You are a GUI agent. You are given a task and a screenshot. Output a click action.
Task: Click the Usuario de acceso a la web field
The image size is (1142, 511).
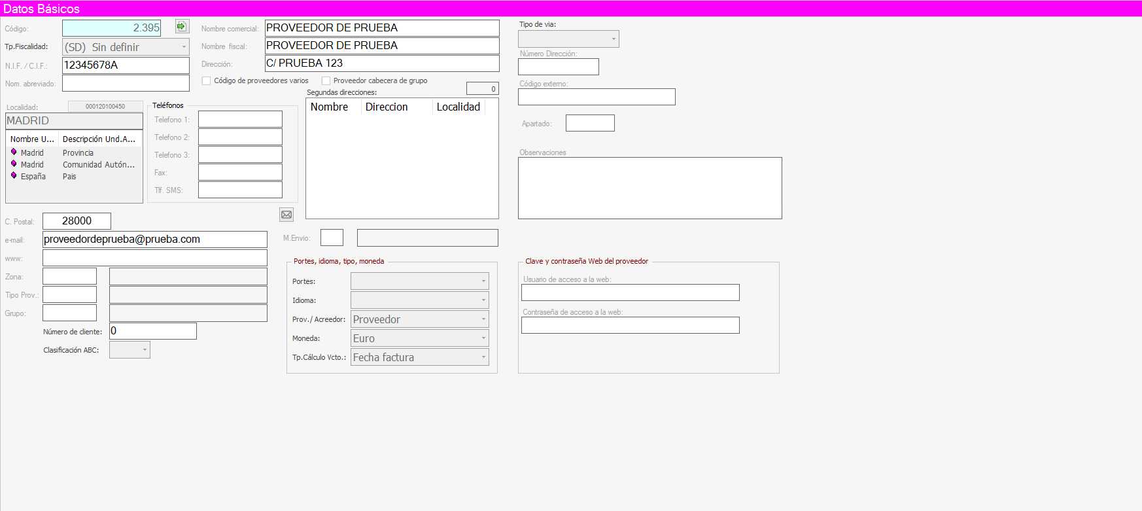630,292
